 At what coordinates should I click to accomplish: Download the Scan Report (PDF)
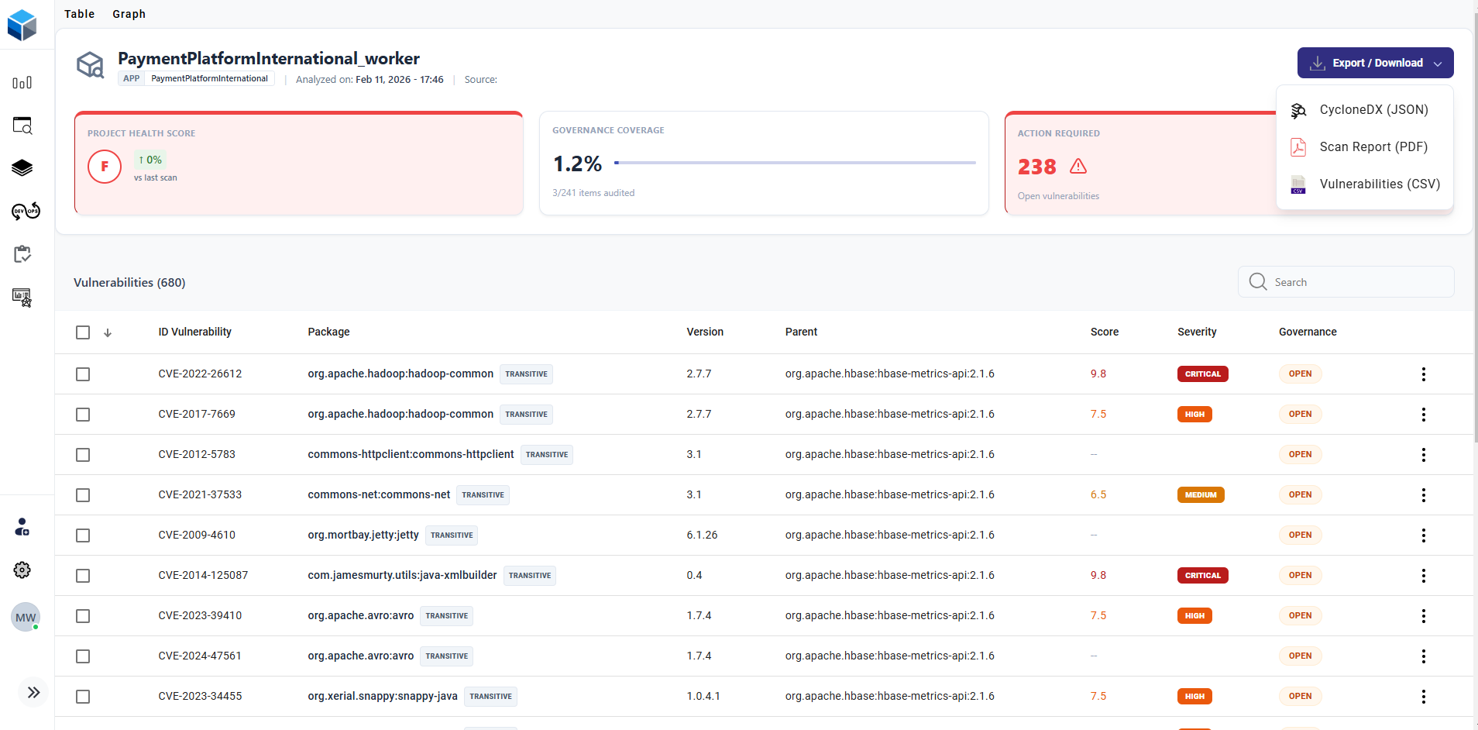[x=1373, y=147]
